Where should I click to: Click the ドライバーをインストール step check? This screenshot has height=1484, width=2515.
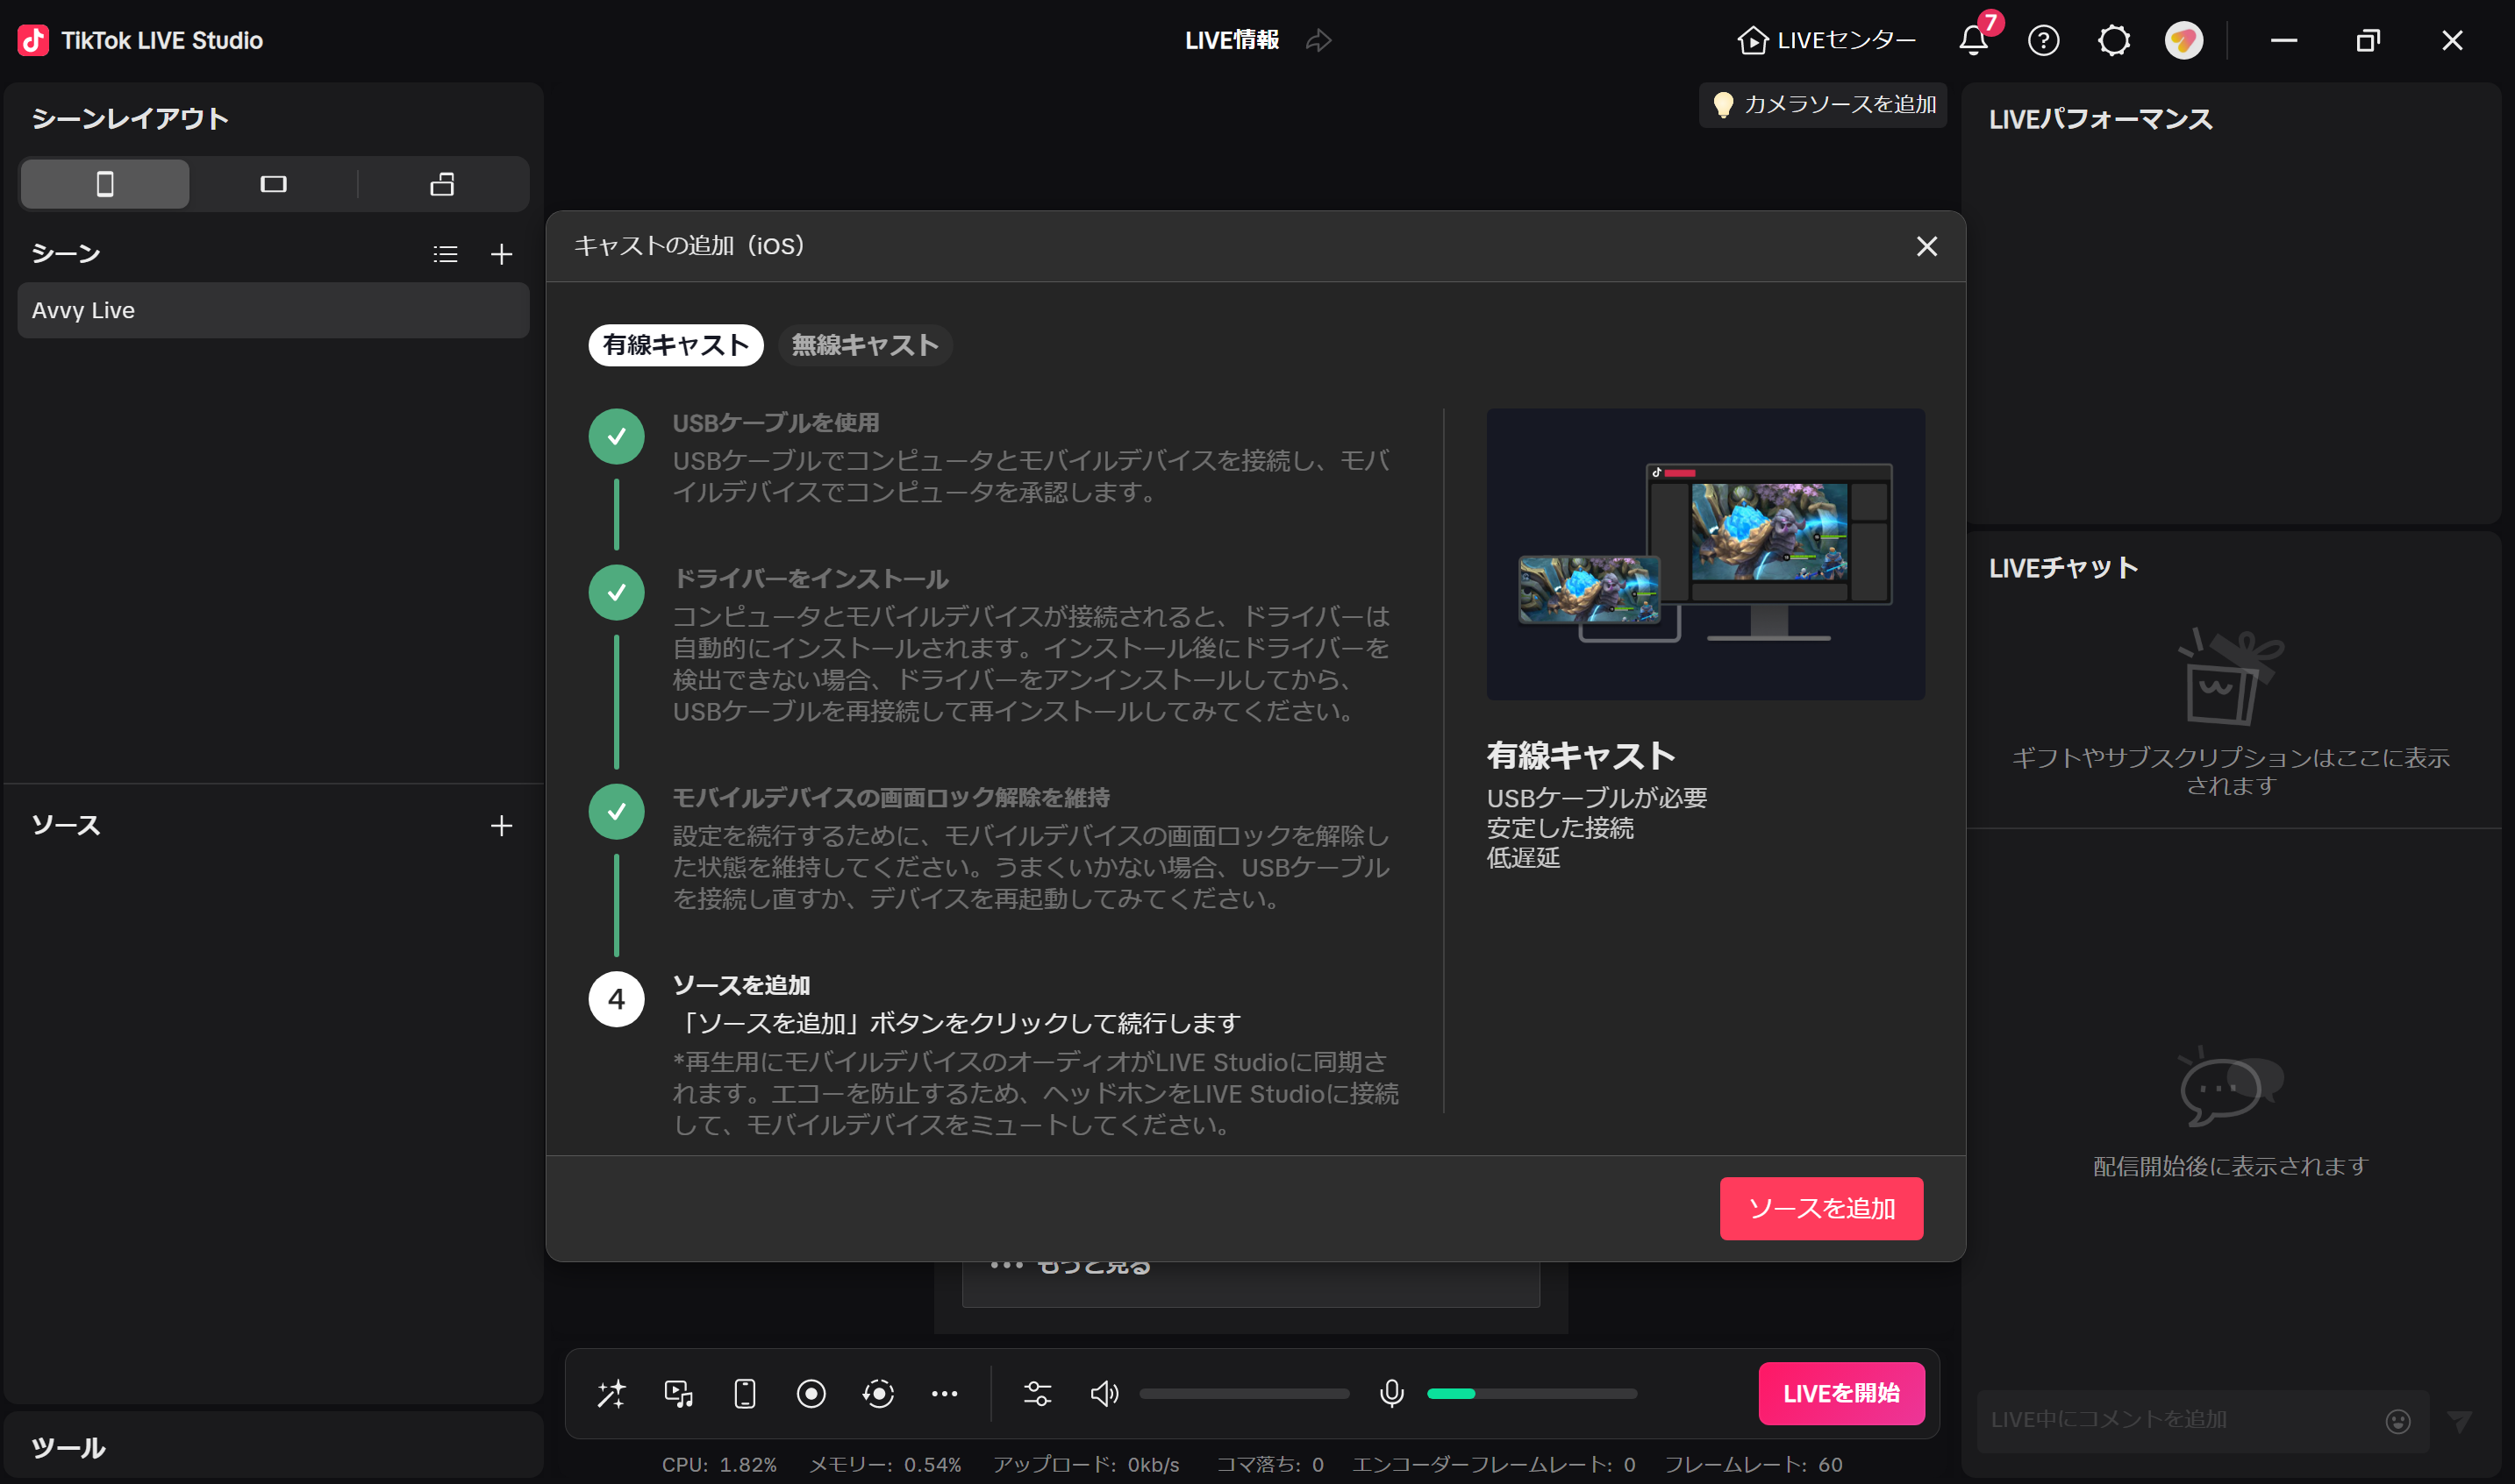tap(617, 592)
